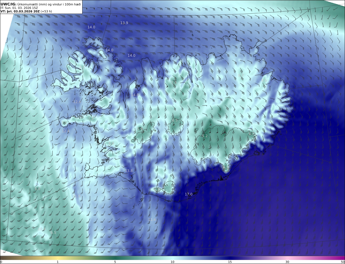Screen dimensions: 345x264
Task: Click the '6.8' value label over the western sea
Action: point(37,189)
